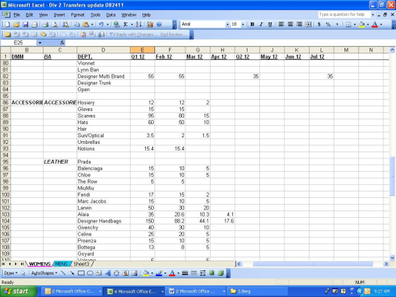Apply Currency Style dollar icon

pos(319,24)
